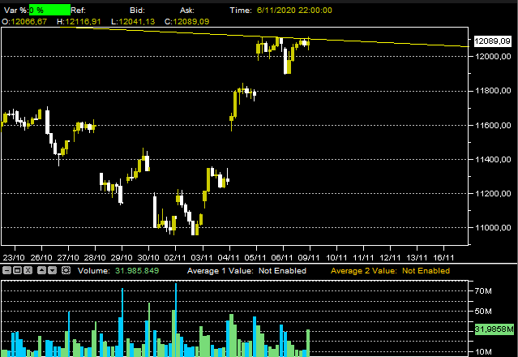Click the 11600,00 price axis label

(x=493, y=125)
